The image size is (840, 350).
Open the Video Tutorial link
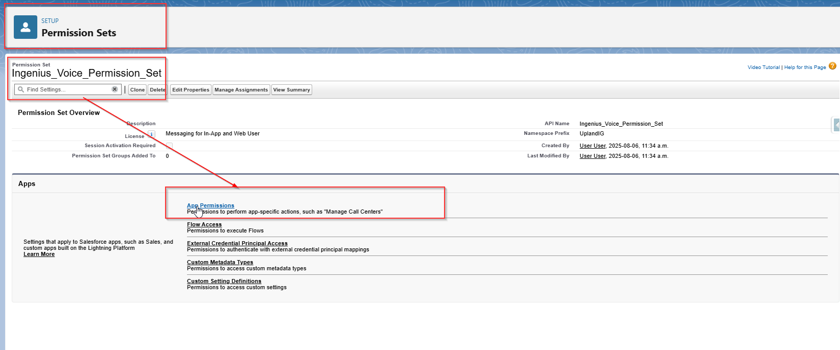[x=763, y=67]
